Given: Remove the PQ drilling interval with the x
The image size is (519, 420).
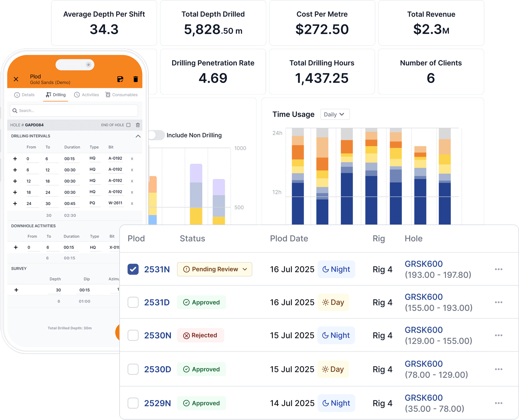Looking at the screenshot, I should click(x=132, y=203).
